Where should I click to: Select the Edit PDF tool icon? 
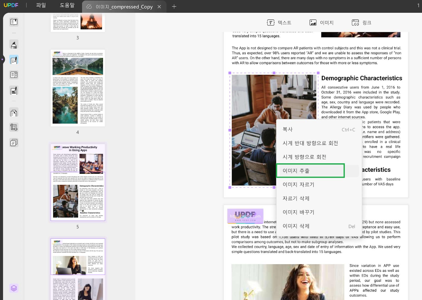pyautogui.click(x=14, y=60)
